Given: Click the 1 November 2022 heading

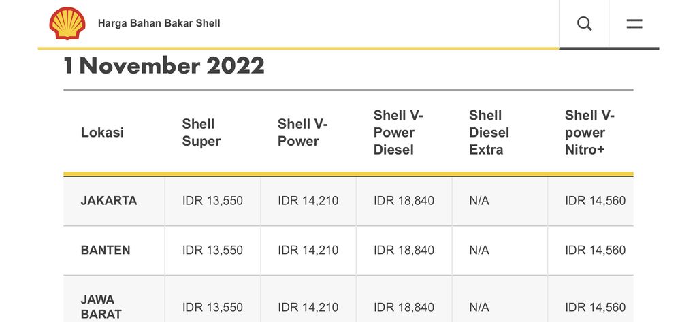Looking at the screenshot, I should [x=164, y=65].
